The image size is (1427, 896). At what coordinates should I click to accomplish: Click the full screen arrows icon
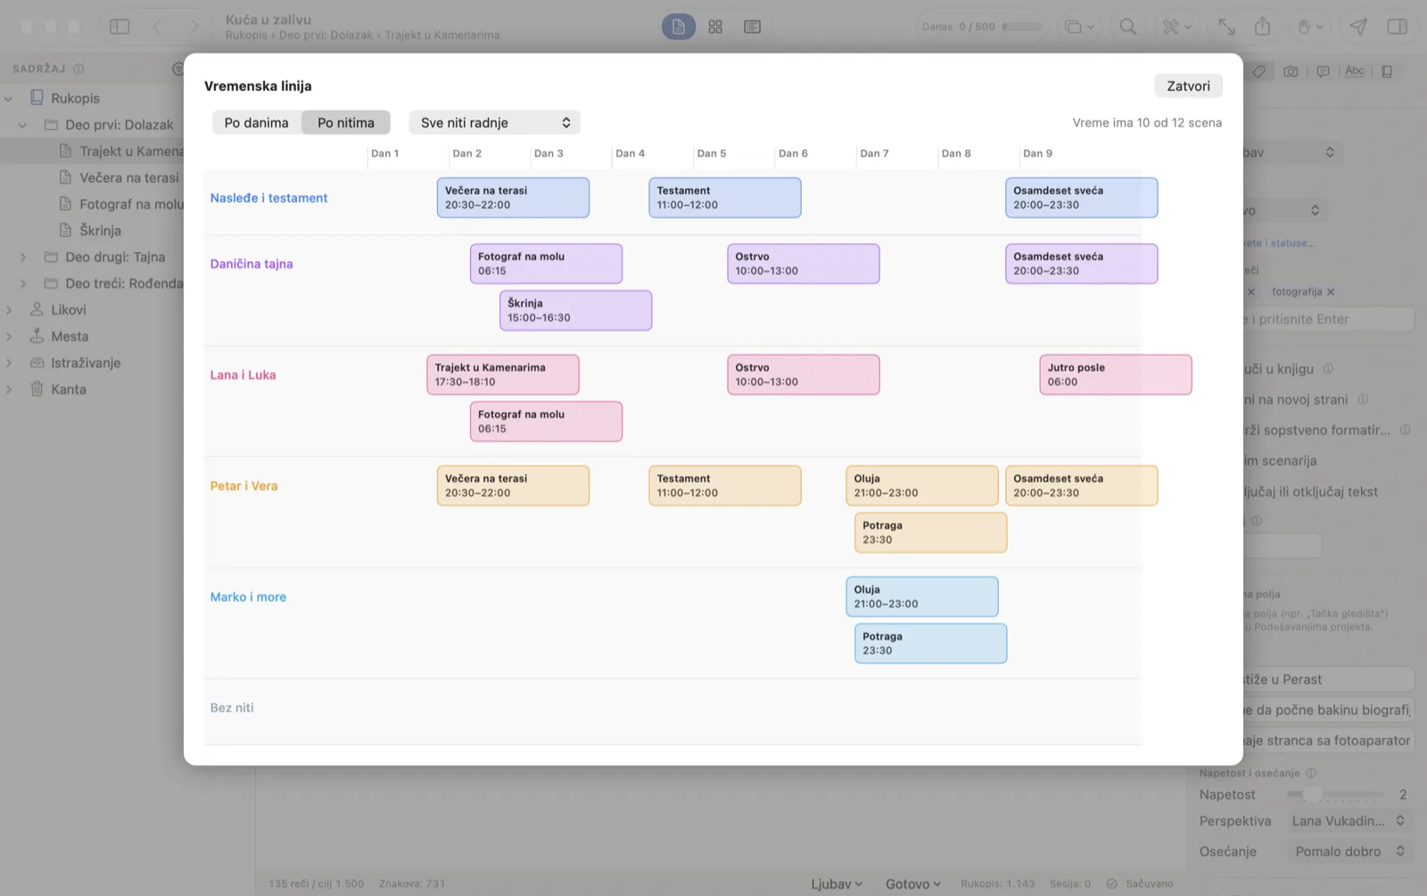click(x=1226, y=27)
